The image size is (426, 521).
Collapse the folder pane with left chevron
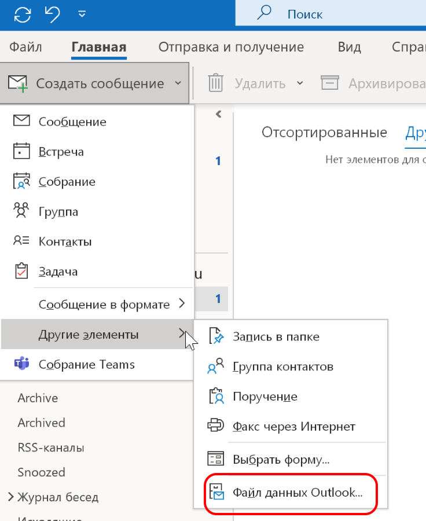(218, 114)
